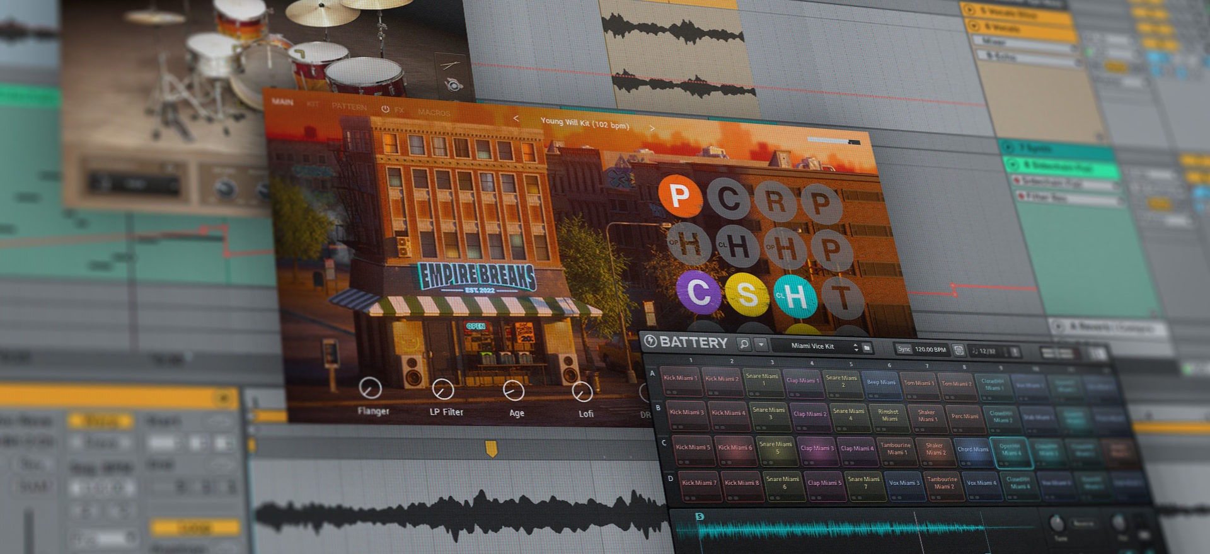Select the Clap Miami 5 cell
Image resolution: width=1210 pixels, height=554 pixels.
(x=825, y=486)
